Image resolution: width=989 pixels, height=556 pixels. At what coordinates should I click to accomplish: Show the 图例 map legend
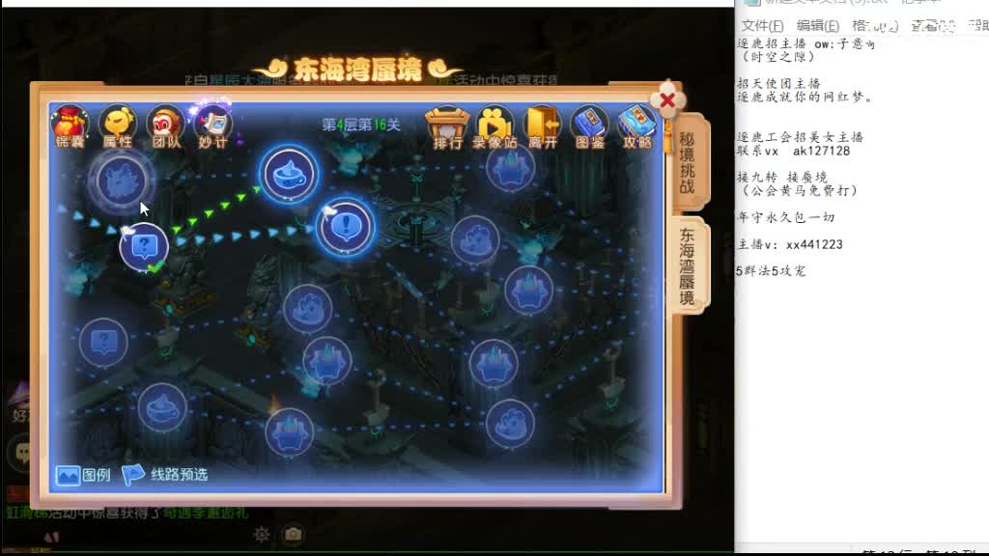coord(83,475)
